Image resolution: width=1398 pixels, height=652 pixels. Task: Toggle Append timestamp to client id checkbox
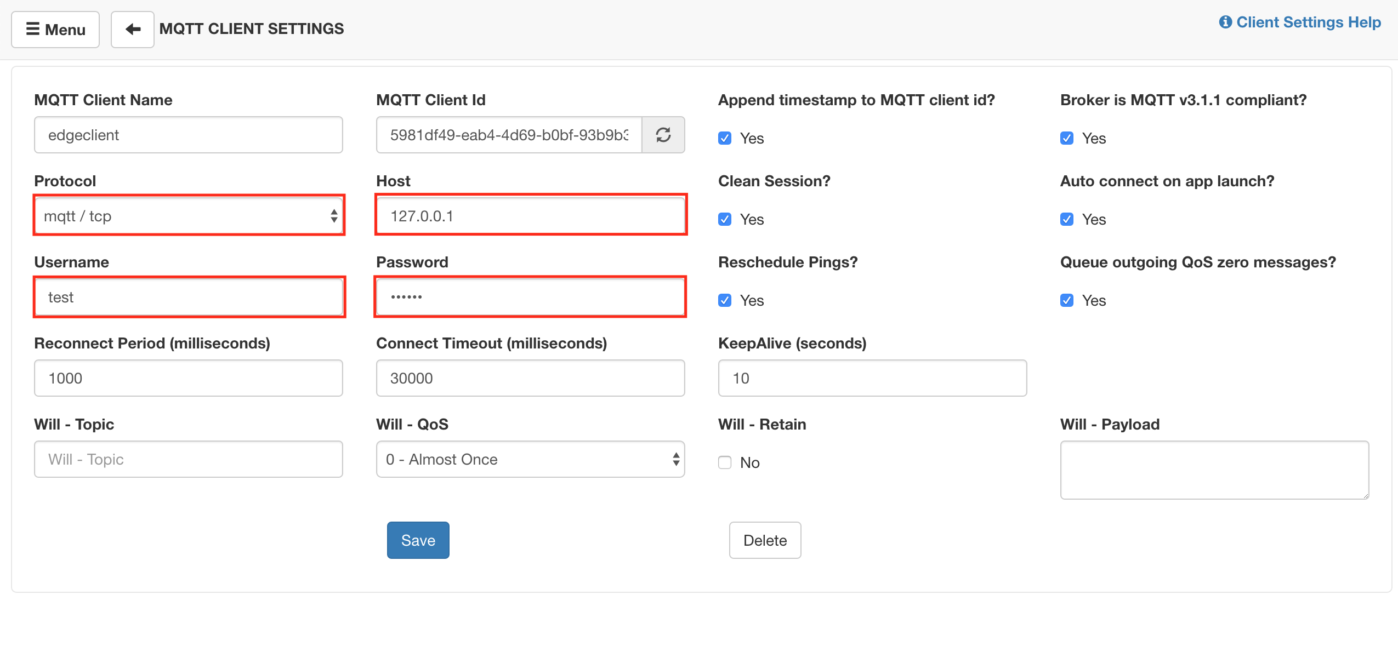pos(725,138)
